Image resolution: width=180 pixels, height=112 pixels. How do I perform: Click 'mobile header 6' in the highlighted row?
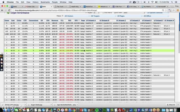pyautogui.click(x=146, y=50)
